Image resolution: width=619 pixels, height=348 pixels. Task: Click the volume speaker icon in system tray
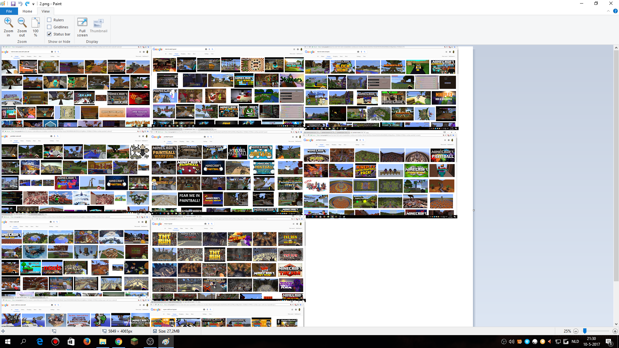coord(511,342)
